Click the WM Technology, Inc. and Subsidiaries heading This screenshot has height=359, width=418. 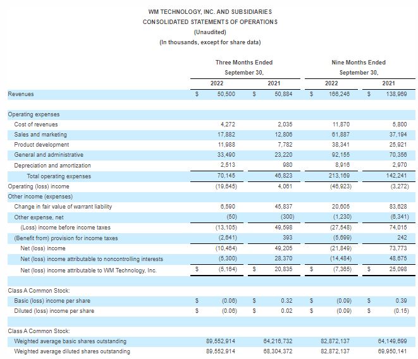tap(209, 11)
